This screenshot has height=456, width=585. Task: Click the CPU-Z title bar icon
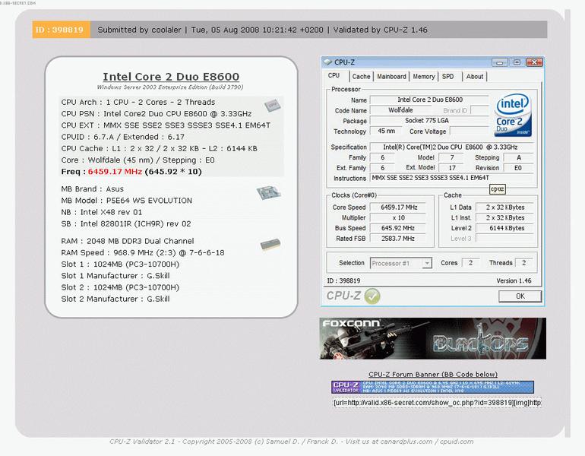327,62
